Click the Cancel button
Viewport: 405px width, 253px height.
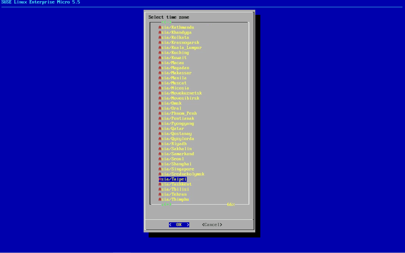[212, 225]
